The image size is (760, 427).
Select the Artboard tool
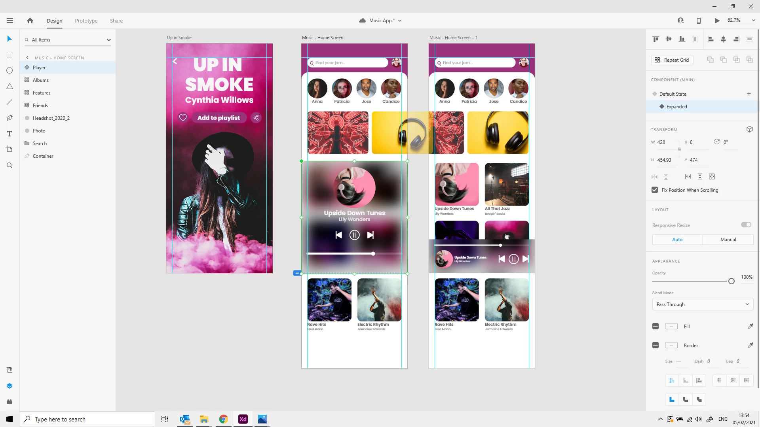[x=9, y=149]
